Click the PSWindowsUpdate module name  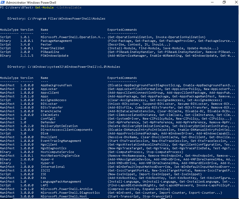pyautogui.click(x=55, y=56)
